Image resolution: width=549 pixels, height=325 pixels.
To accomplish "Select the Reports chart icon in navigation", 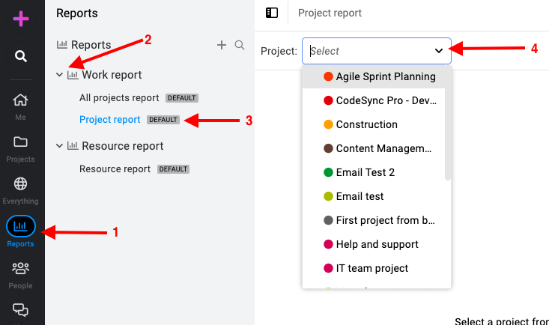I will pyautogui.click(x=21, y=226).
